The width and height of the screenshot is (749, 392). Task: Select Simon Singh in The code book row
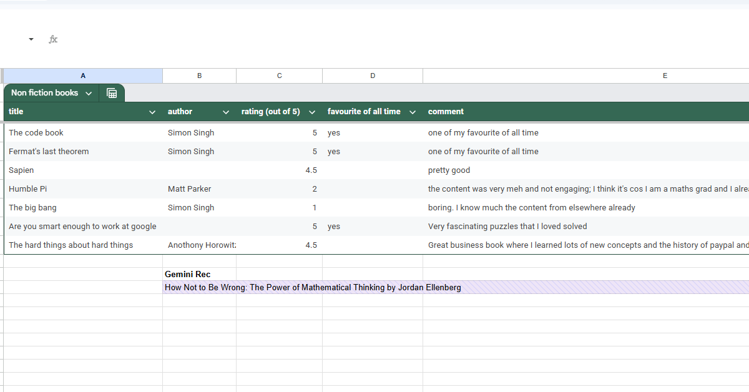(199, 132)
